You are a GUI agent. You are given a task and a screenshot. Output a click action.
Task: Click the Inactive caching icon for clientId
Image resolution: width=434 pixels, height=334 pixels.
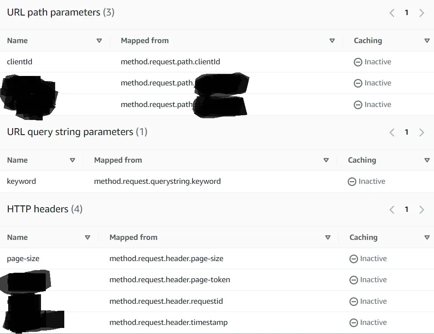coord(358,62)
